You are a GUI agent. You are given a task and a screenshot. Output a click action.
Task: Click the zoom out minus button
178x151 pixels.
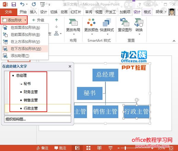(x=118, y=148)
